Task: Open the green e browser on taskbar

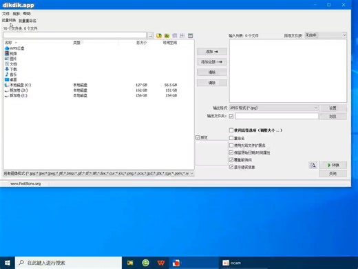Action: 145,263
